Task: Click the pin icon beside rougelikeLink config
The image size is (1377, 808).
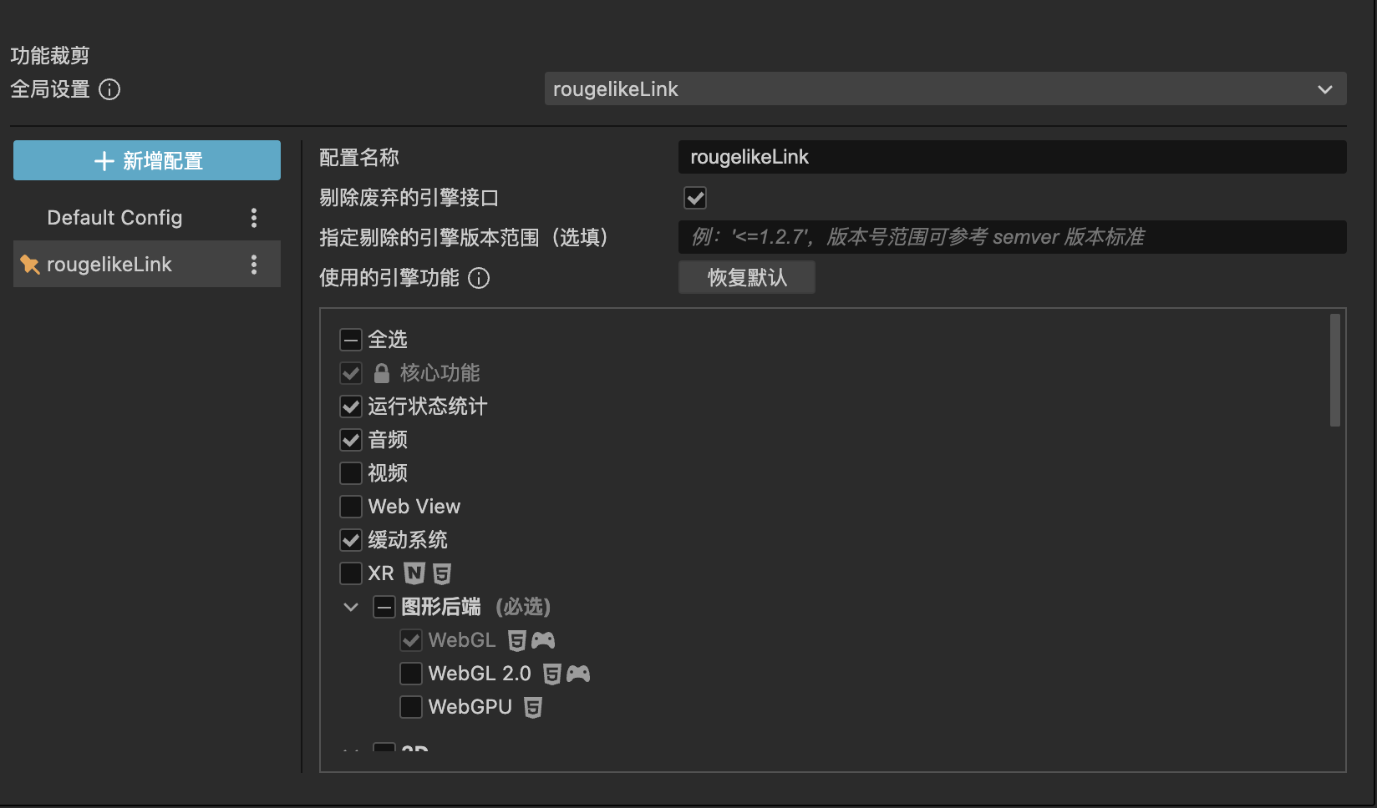Action: [30, 265]
